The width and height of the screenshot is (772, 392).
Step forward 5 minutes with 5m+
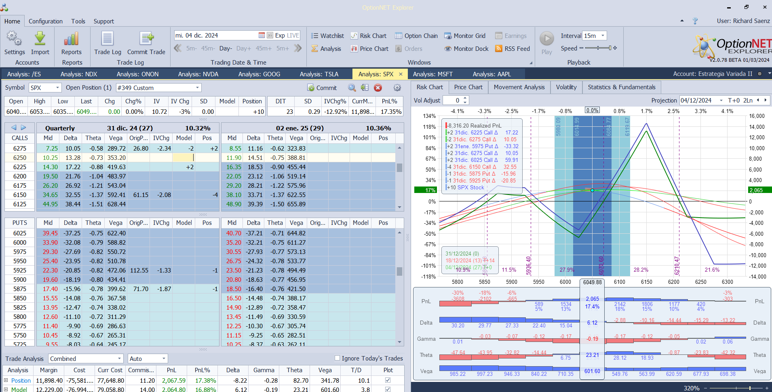tap(283, 48)
